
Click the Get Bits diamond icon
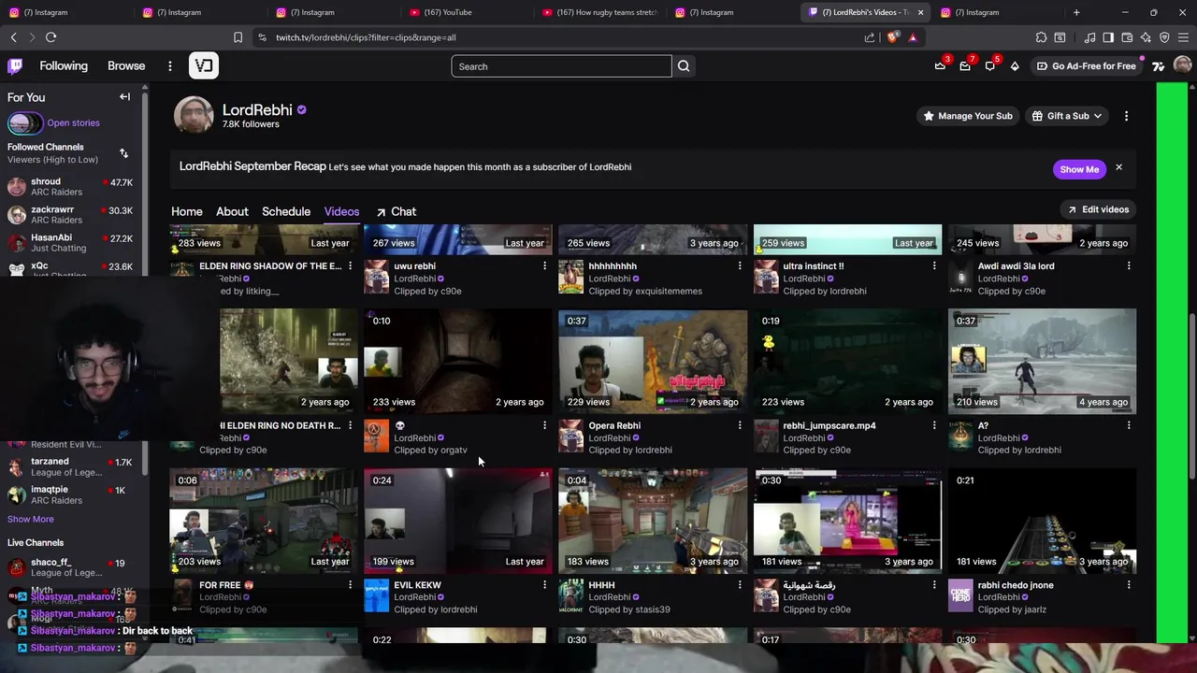(x=1015, y=66)
